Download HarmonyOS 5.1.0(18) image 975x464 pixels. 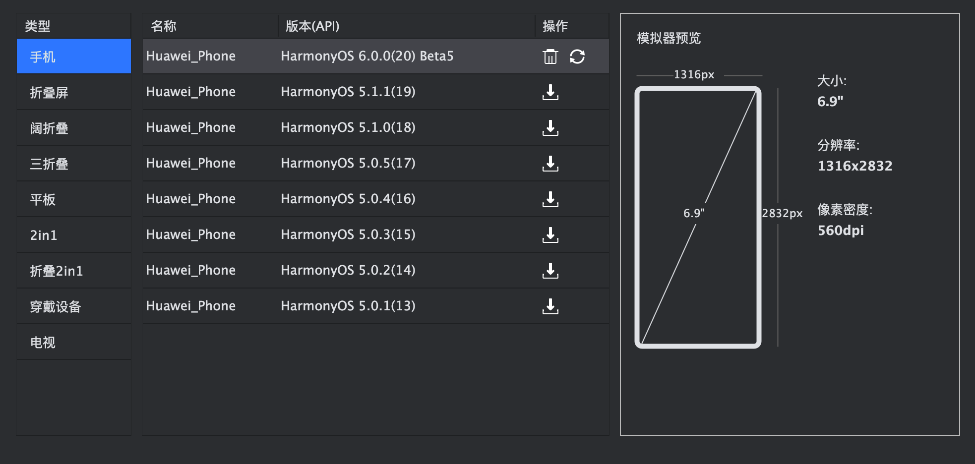click(550, 128)
